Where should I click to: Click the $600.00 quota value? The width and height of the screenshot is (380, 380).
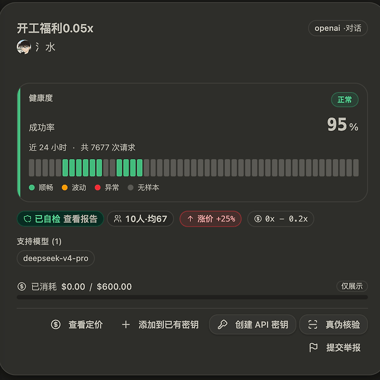click(114, 287)
